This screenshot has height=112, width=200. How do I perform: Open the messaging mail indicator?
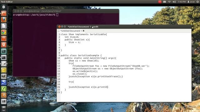point(165,2)
